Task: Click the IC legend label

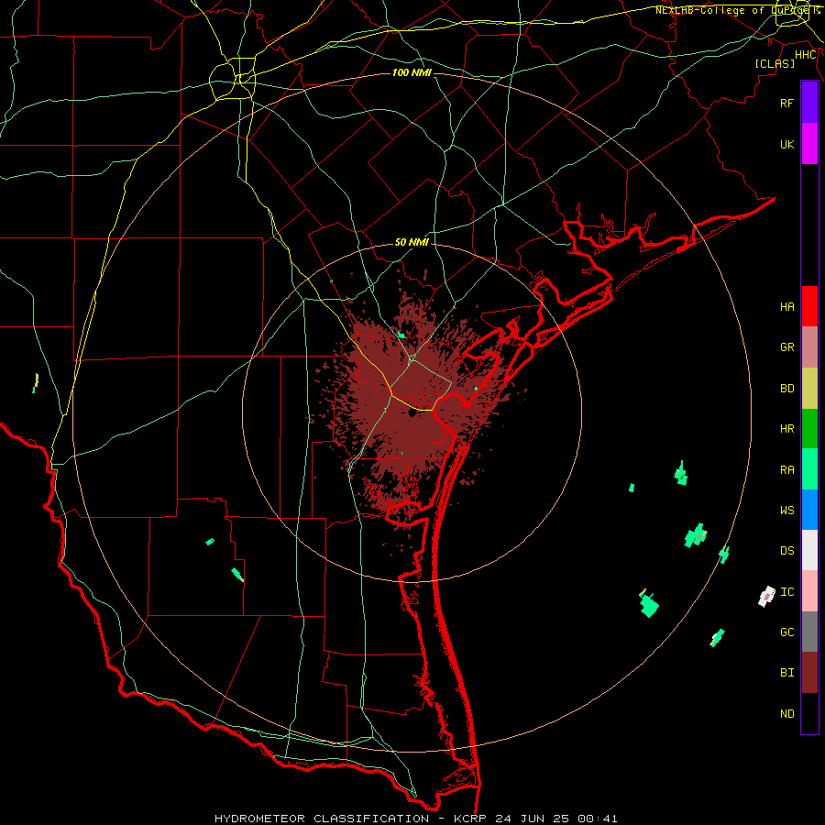Action: point(786,592)
